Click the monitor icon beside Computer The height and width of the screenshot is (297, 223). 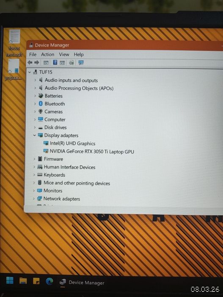click(x=41, y=119)
